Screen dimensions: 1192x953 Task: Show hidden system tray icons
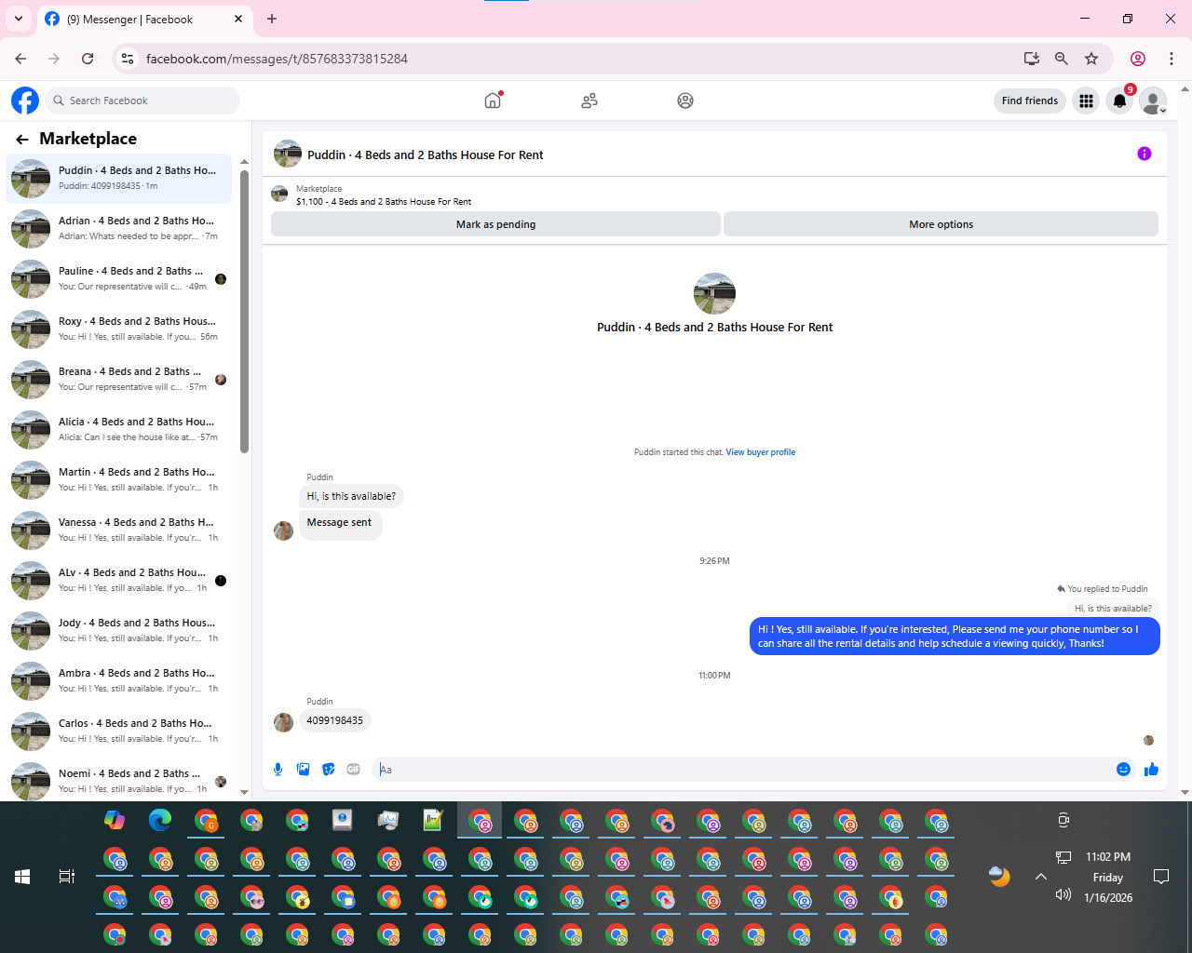(x=1041, y=877)
